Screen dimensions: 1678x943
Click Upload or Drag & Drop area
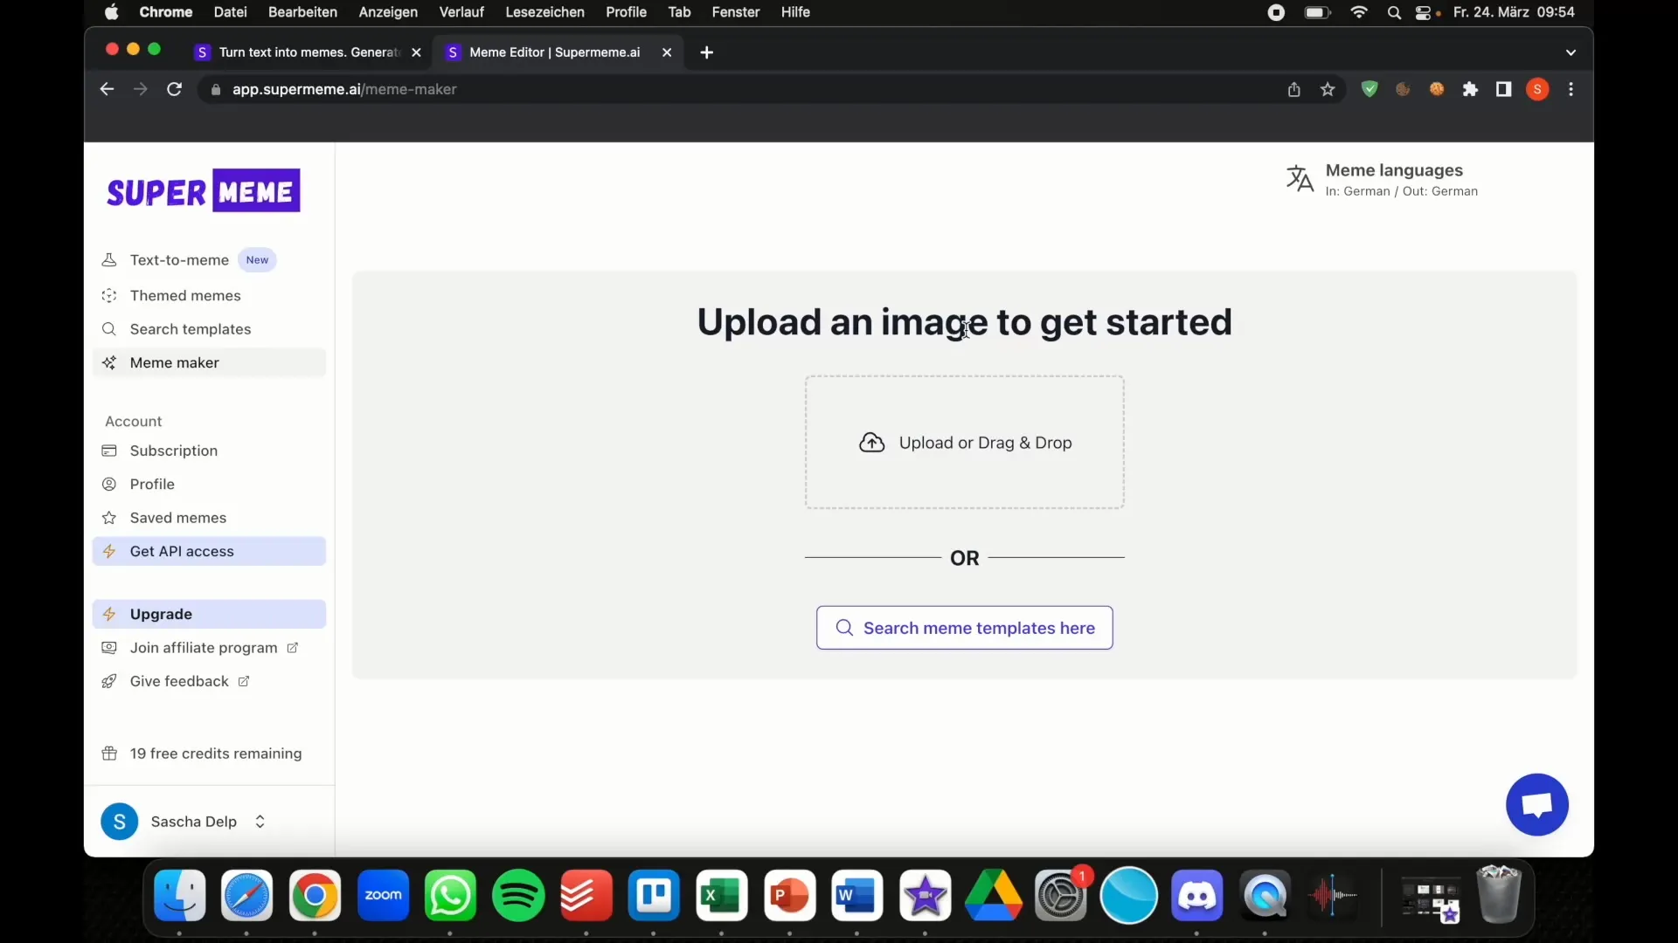[964, 443]
